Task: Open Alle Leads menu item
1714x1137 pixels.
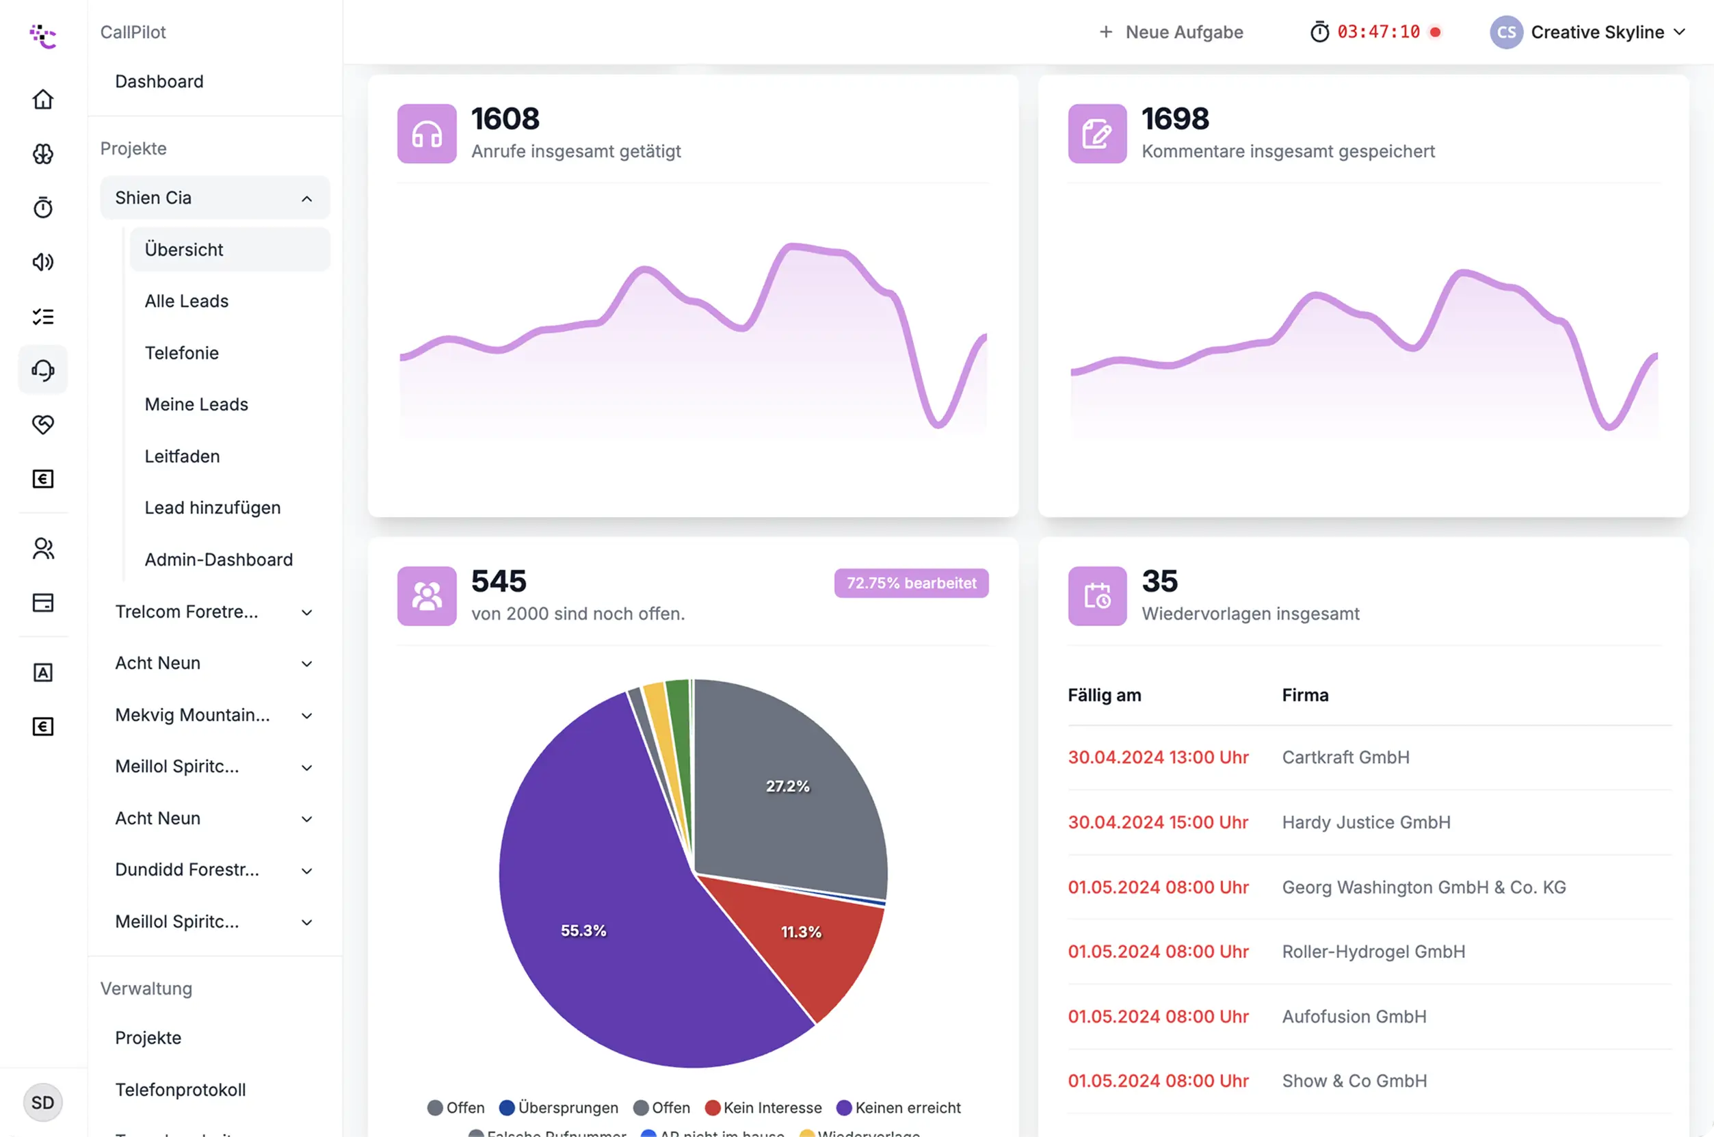Action: (x=186, y=301)
